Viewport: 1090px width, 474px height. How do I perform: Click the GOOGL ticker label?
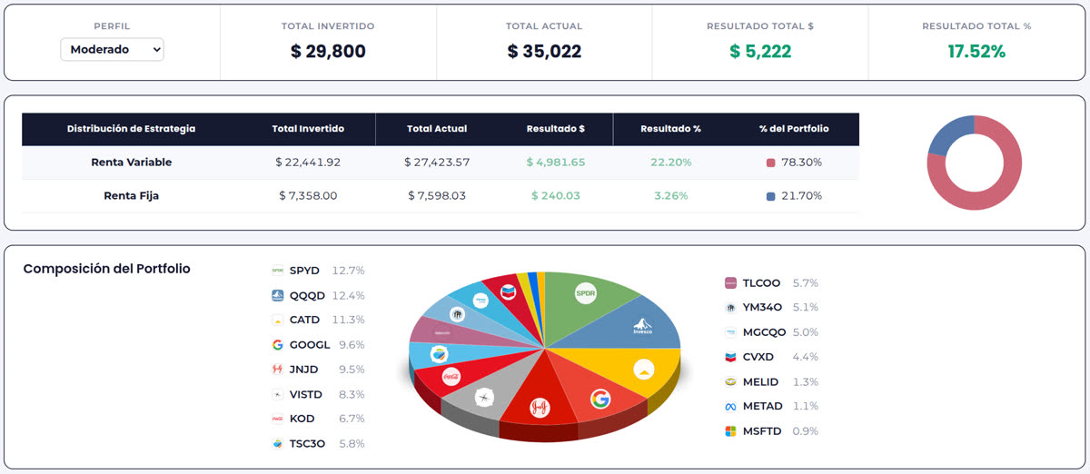click(311, 345)
